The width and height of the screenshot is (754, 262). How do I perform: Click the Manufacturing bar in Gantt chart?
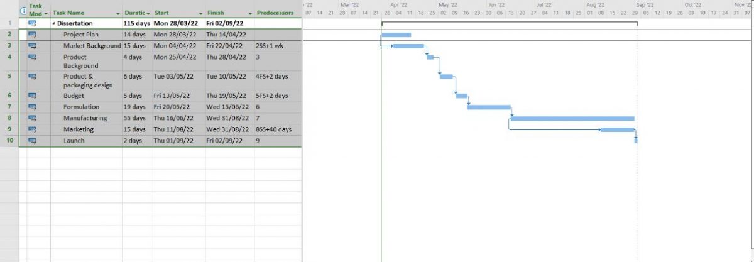pos(572,118)
